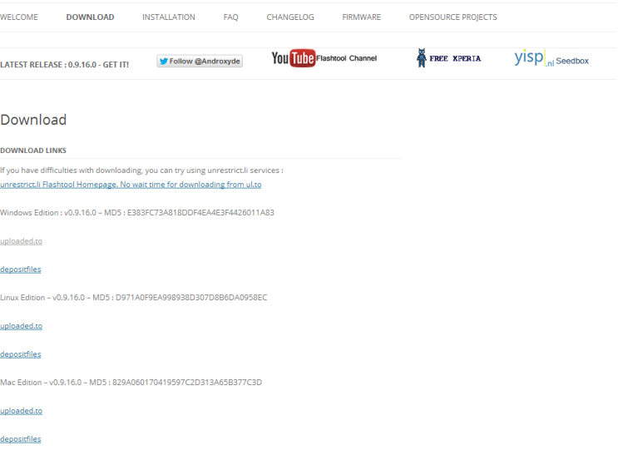
Task: Click the Windows Edition MD5 text line
Action: pos(137,213)
